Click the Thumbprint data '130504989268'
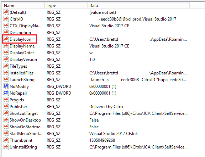 pyautogui.click(x=102, y=140)
